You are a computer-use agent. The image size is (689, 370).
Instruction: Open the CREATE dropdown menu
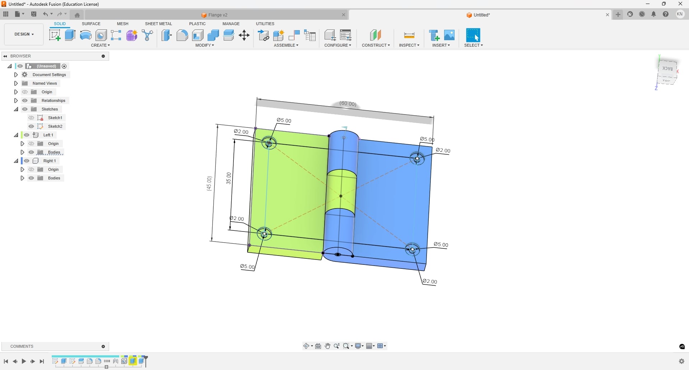(101, 45)
